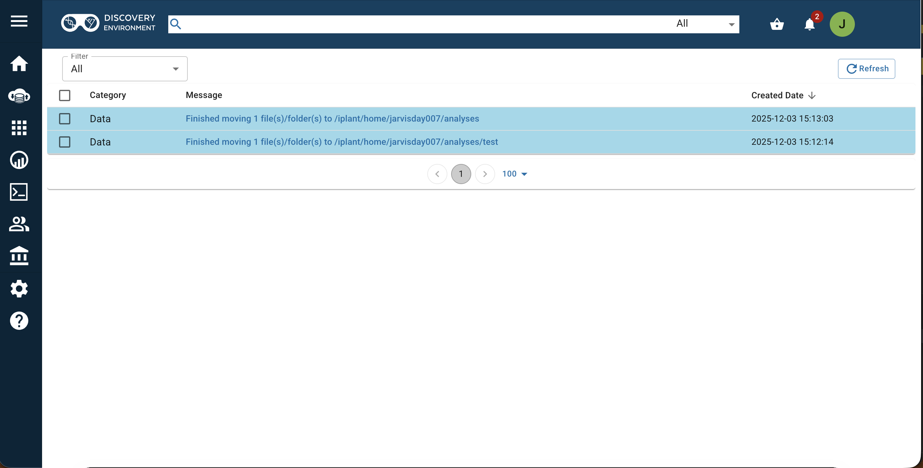Open the search scope All dropdown
Screen dimensions: 923x468
704,24
